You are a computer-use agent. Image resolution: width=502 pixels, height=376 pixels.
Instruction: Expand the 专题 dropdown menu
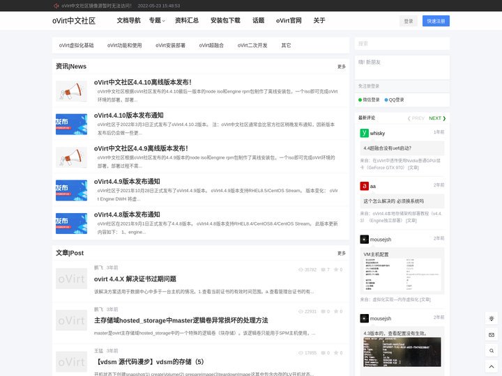point(157,20)
